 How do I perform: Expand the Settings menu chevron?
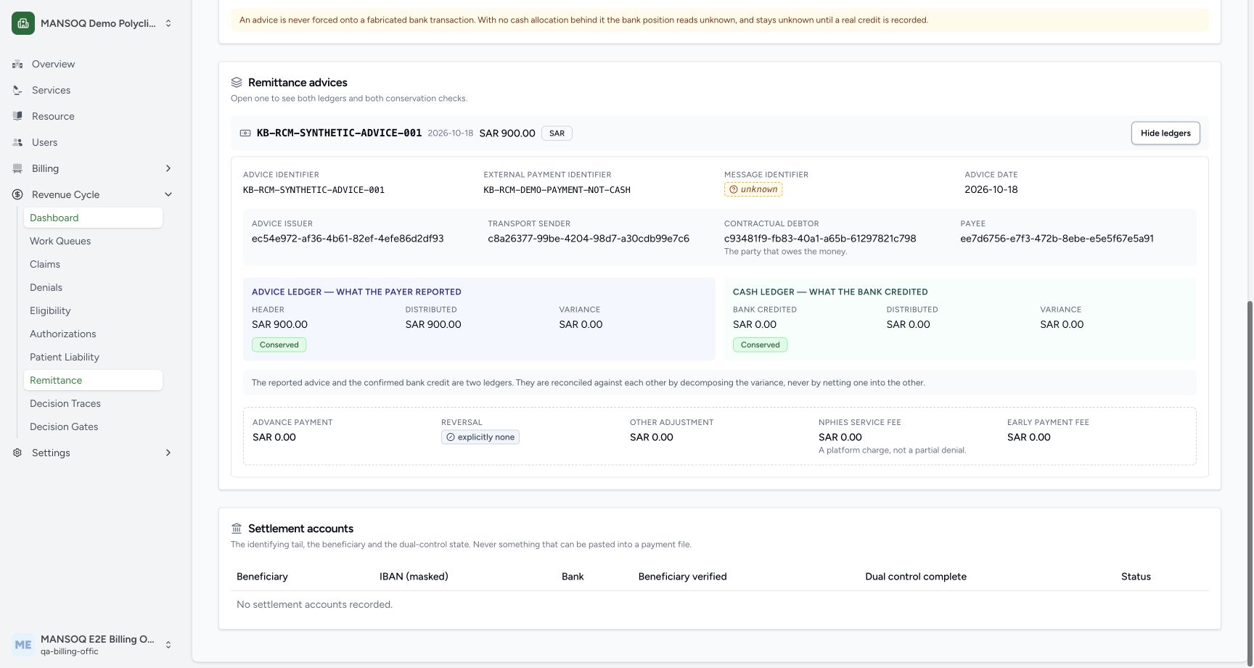[168, 453]
